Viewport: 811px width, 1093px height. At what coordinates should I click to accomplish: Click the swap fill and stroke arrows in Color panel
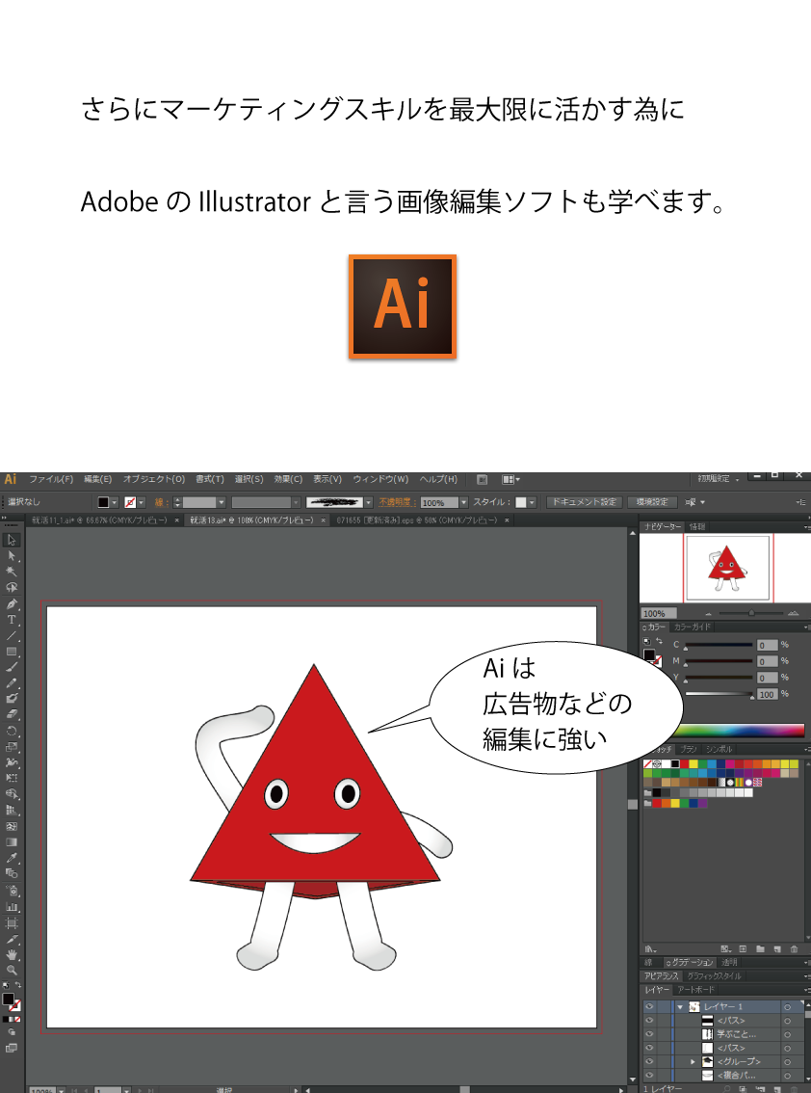(659, 641)
